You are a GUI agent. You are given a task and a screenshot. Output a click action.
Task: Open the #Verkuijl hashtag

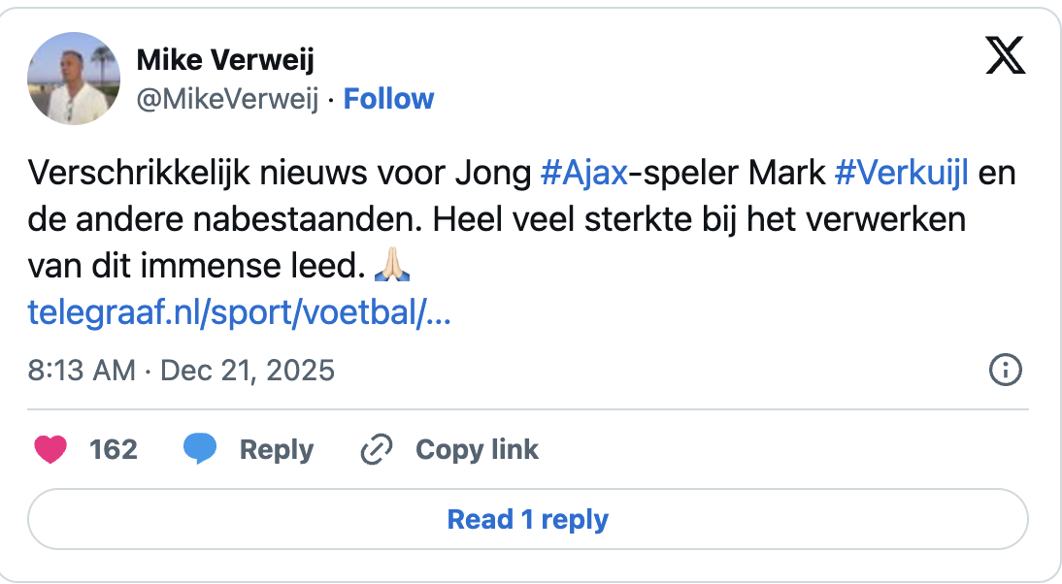click(x=901, y=175)
